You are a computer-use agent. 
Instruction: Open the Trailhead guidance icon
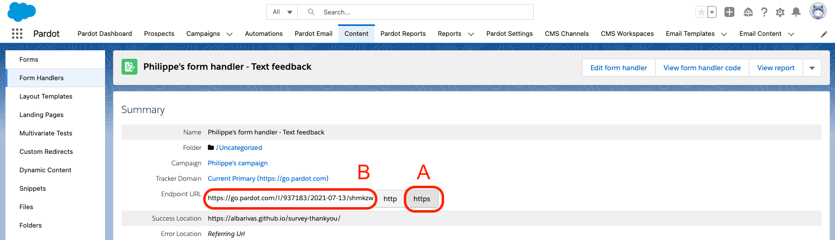pos(748,12)
